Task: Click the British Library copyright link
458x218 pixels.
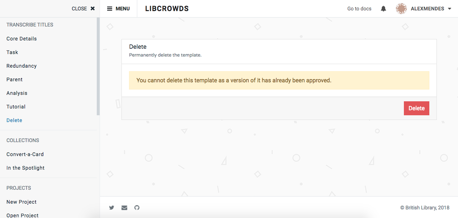Action: tap(426, 207)
